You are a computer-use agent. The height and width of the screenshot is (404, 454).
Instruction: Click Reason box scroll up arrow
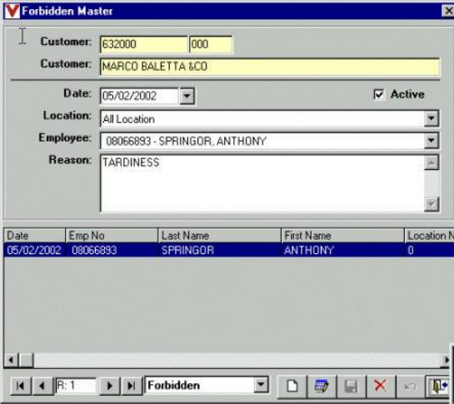pyautogui.click(x=432, y=162)
